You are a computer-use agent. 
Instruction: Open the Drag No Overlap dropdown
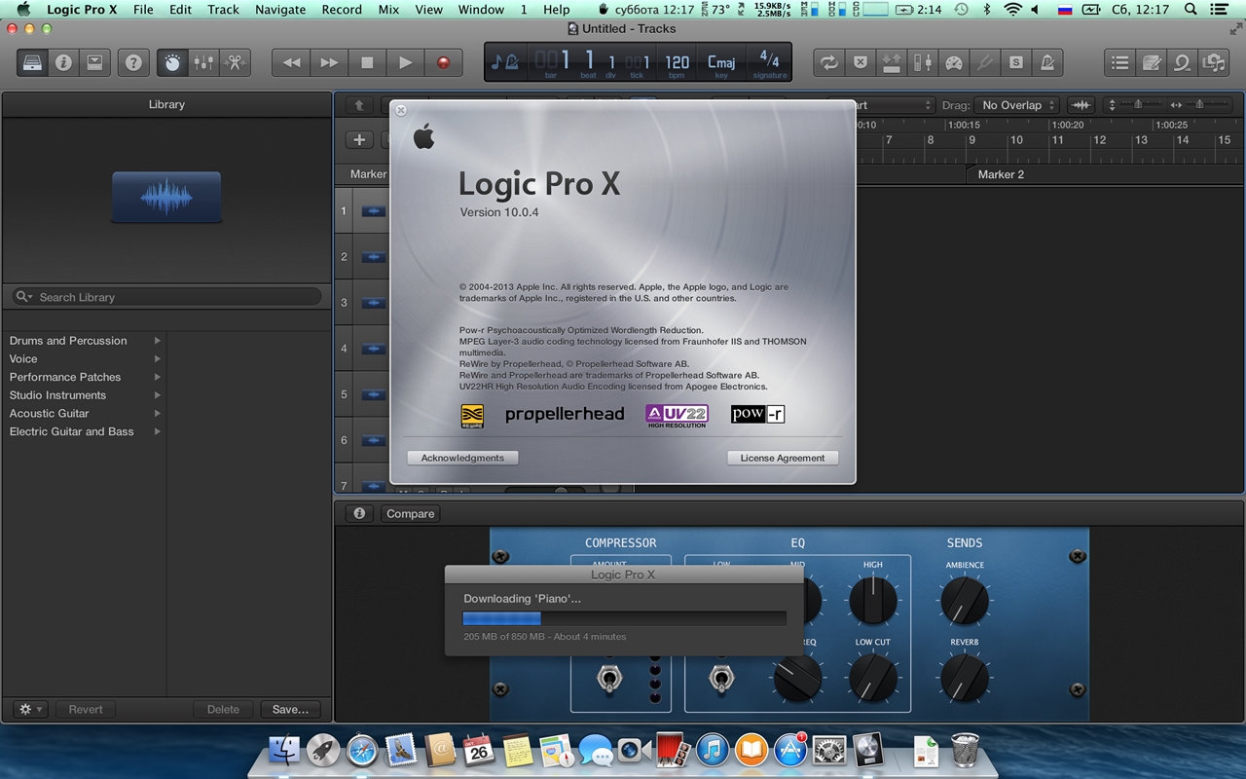[x=1018, y=105]
